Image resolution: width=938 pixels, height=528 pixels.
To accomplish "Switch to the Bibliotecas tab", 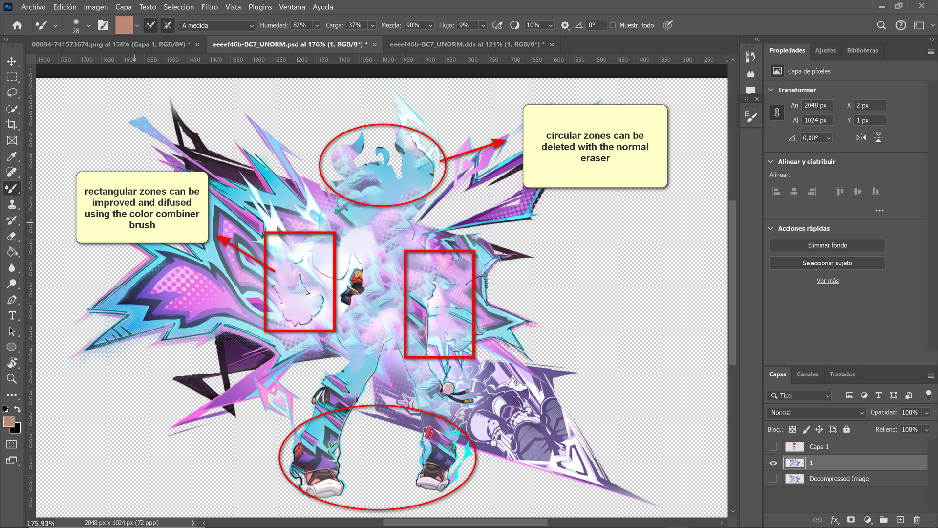I will pos(862,50).
